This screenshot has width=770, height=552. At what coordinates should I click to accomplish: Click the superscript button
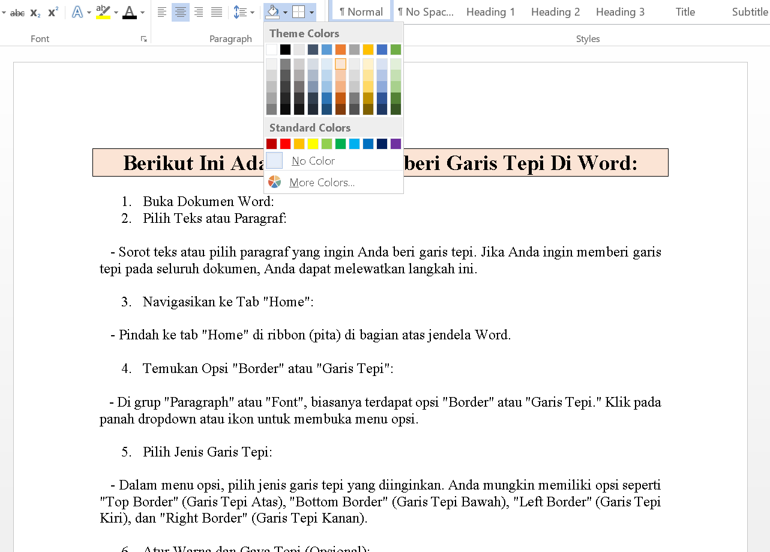pos(53,13)
